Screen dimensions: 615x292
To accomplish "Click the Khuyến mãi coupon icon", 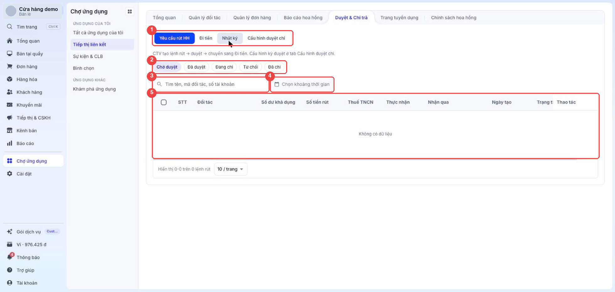I will tap(10, 105).
